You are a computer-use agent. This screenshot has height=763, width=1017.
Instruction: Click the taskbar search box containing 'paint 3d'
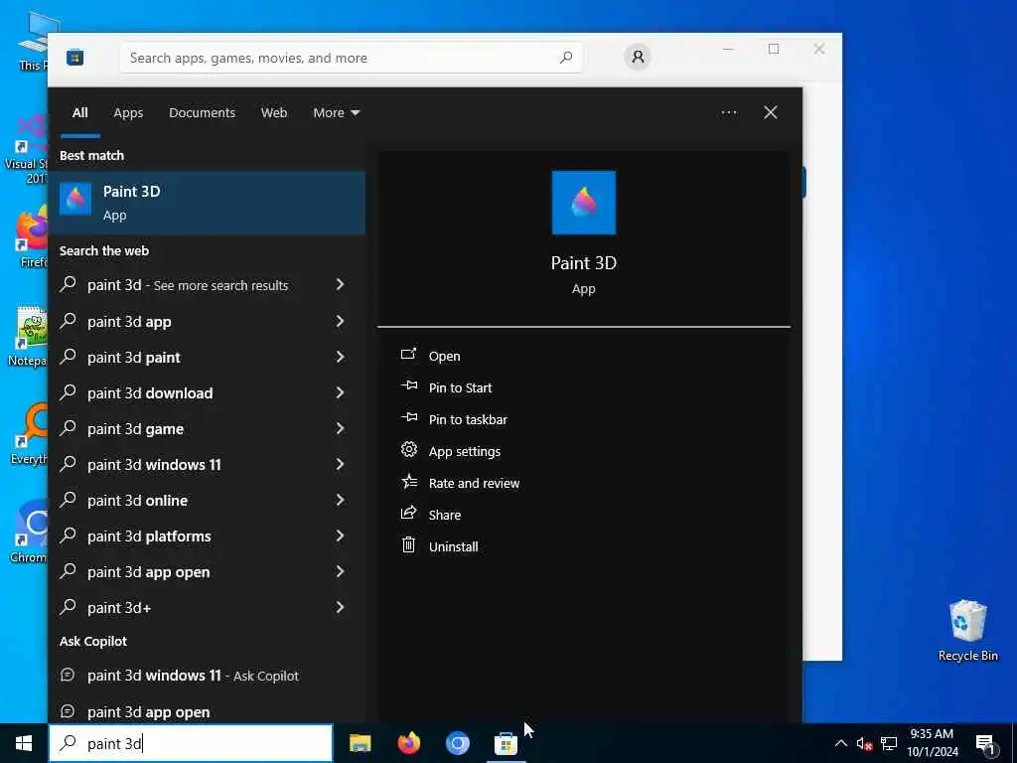(x=192, y=743)
